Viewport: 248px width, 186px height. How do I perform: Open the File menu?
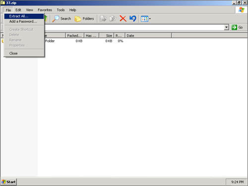pos(8,10)
